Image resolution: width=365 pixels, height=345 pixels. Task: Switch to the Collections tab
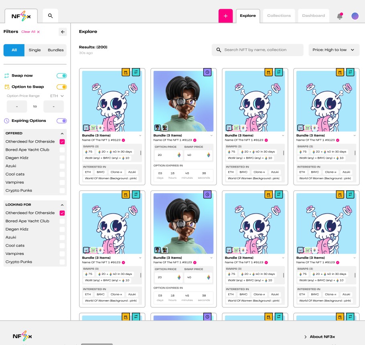[279, 16]
